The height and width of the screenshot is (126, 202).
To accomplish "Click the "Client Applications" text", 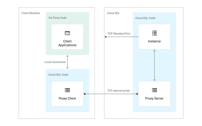I will tap(67, 43).
